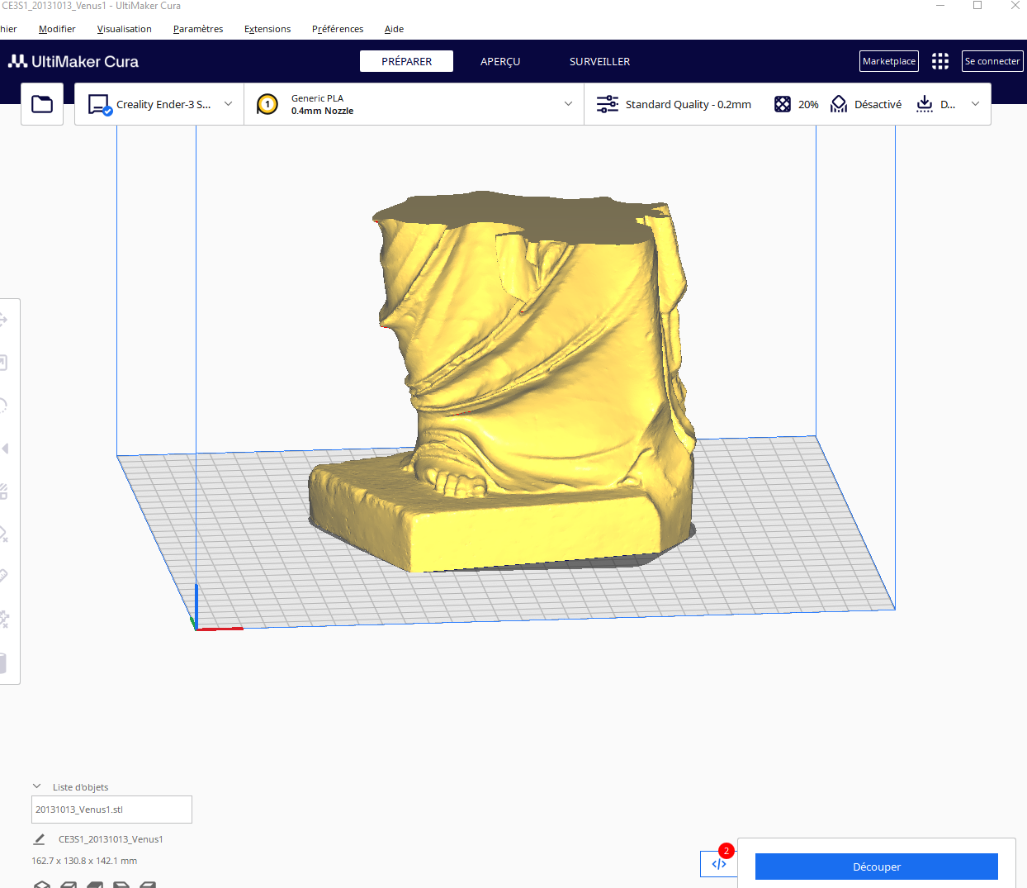Switch to the APERÇU tab
Screen dimensions: 1027x888
[500, 61]
